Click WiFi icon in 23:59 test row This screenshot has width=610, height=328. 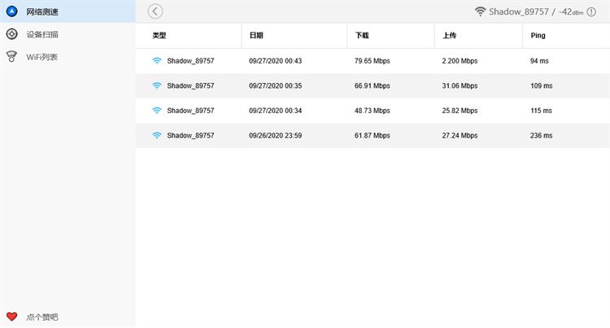click(x=157, y=135)
